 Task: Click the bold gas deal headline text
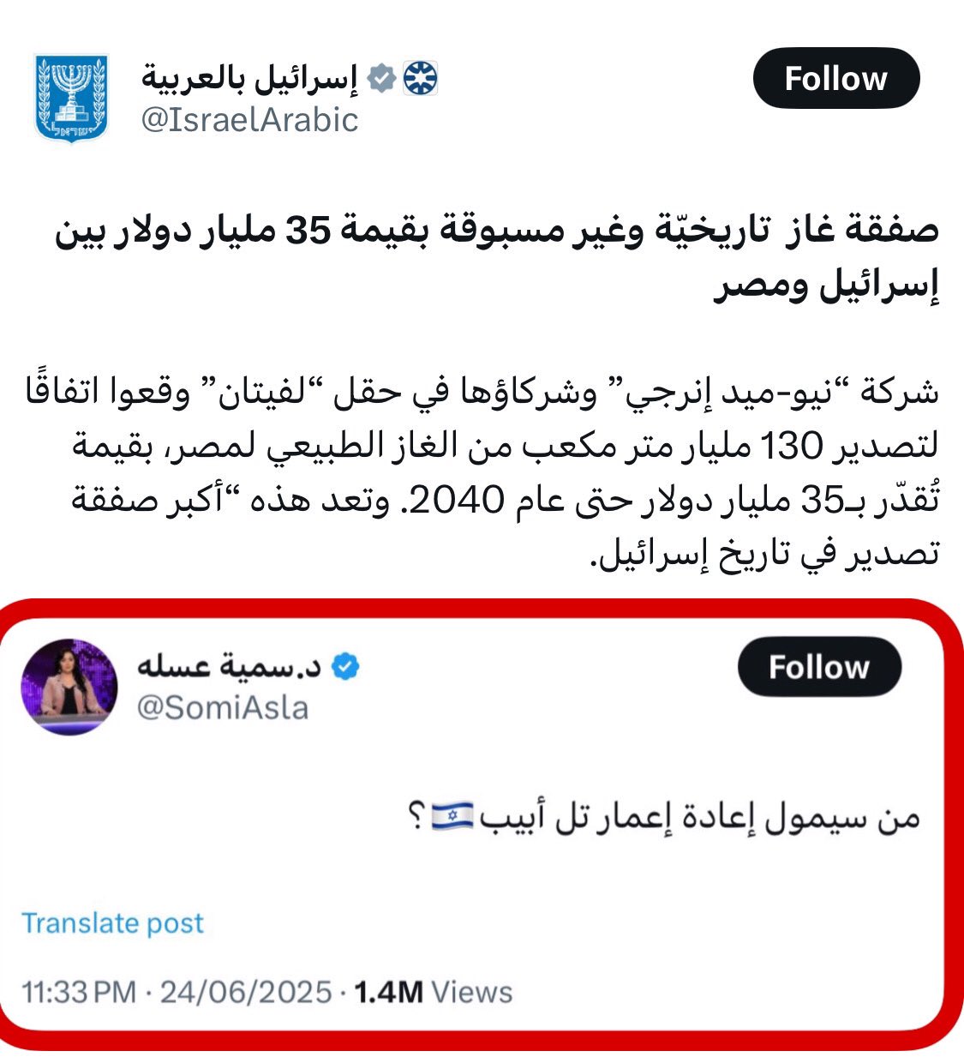click(497, 257)
